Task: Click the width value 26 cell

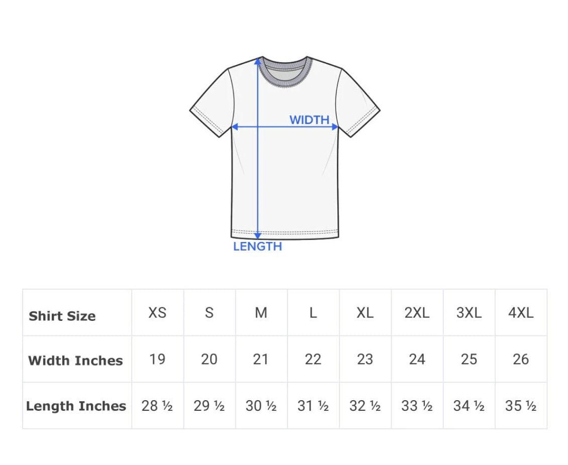Action: (x=521, y=359)
